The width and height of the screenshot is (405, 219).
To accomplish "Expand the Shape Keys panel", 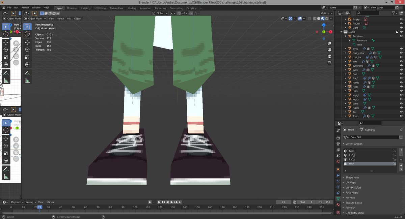I will click(x=352, y=177).
